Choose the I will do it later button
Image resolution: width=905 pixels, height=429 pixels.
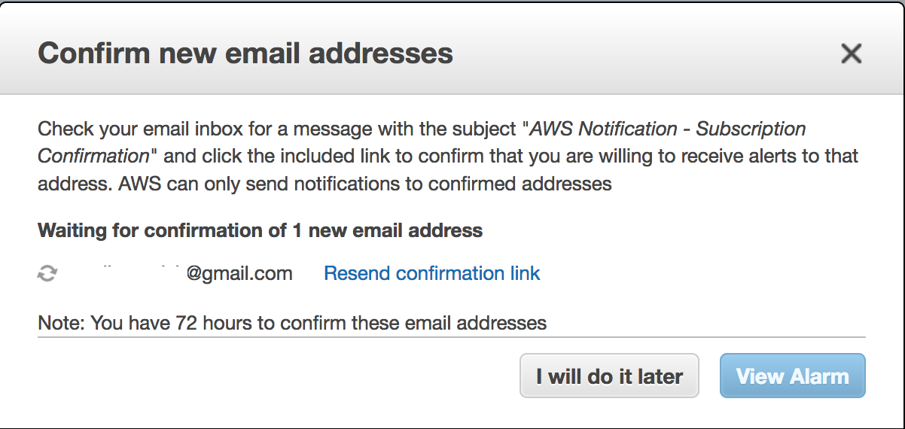coord(609,376)
